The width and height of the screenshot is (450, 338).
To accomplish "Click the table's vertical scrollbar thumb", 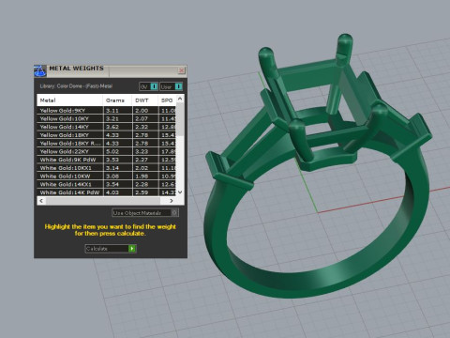I will point(180,119).
